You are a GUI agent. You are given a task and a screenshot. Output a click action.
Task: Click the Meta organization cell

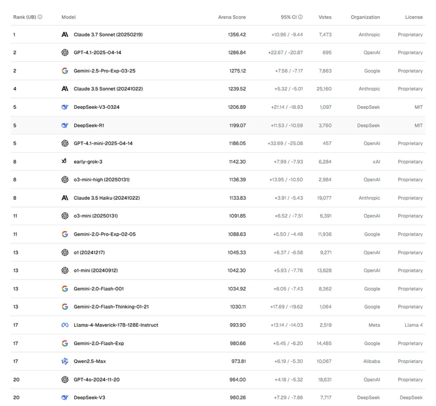coord(374,325)
